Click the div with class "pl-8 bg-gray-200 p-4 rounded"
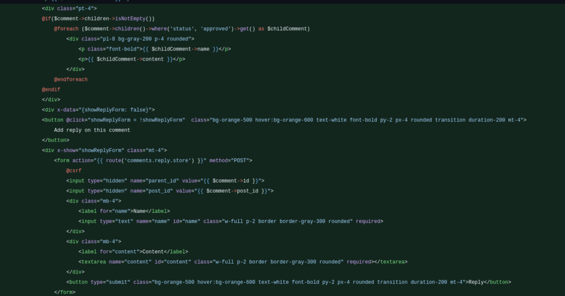 tap(130, 39)
